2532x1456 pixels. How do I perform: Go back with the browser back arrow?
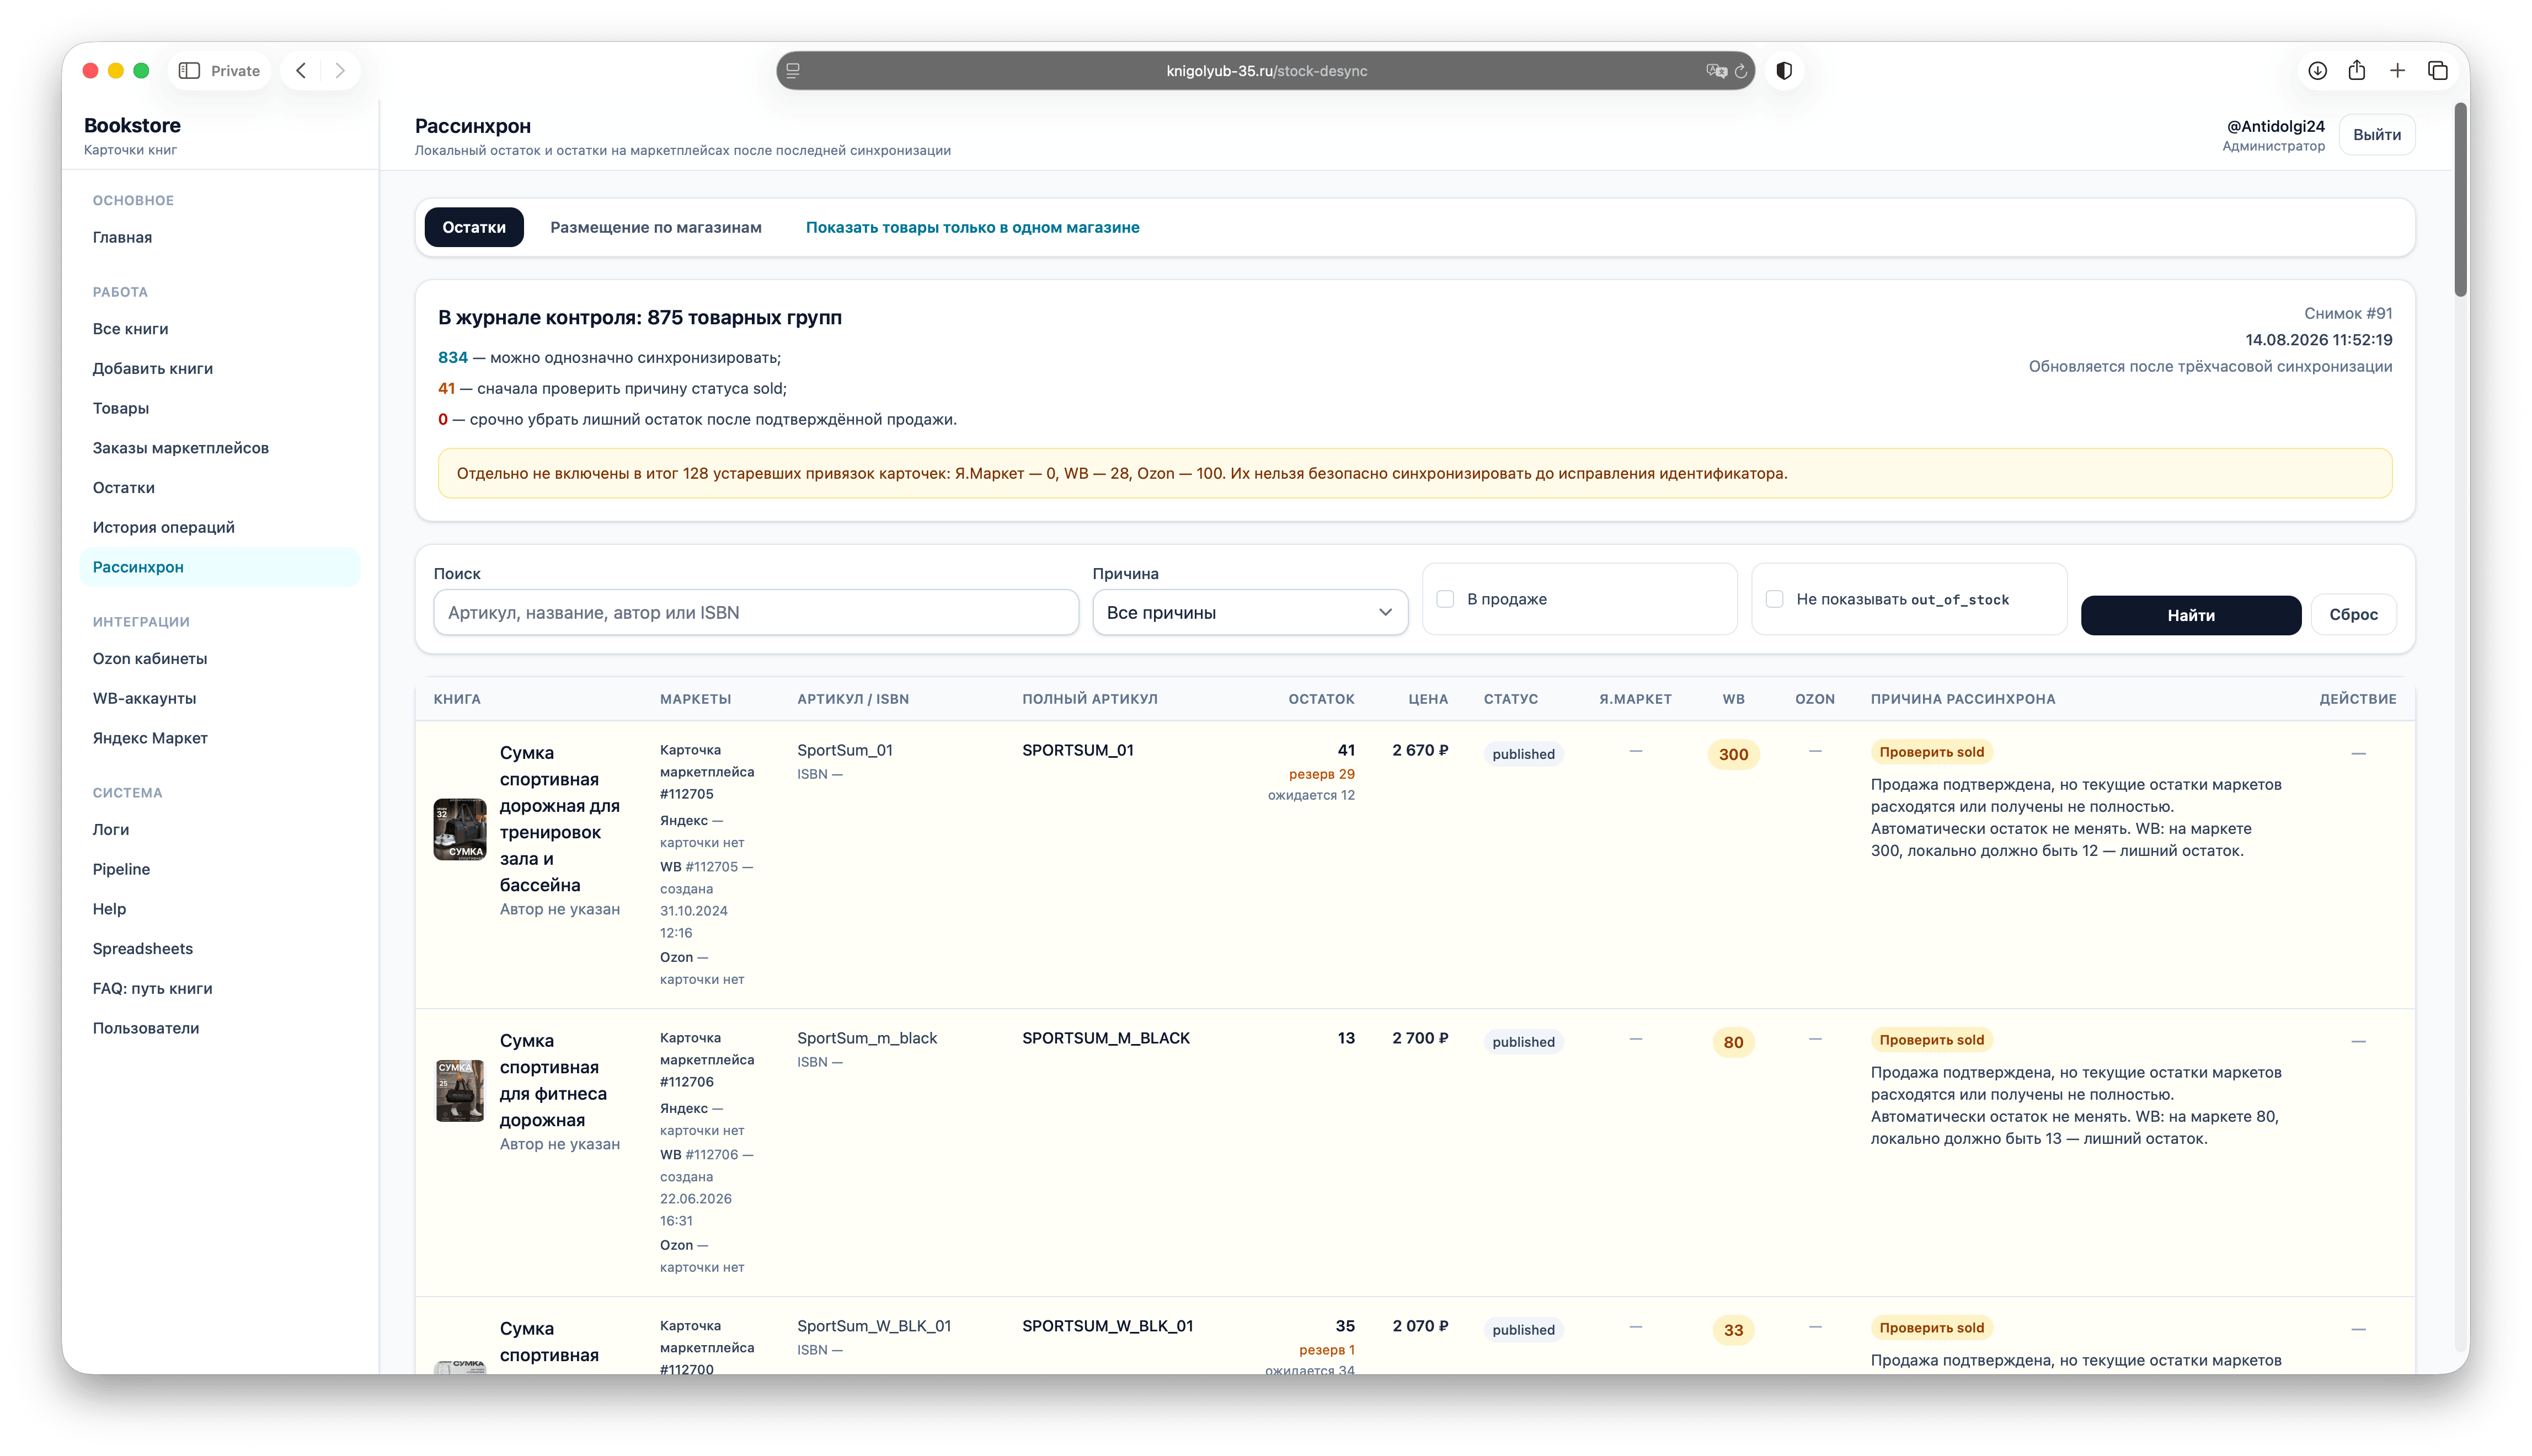301,70
